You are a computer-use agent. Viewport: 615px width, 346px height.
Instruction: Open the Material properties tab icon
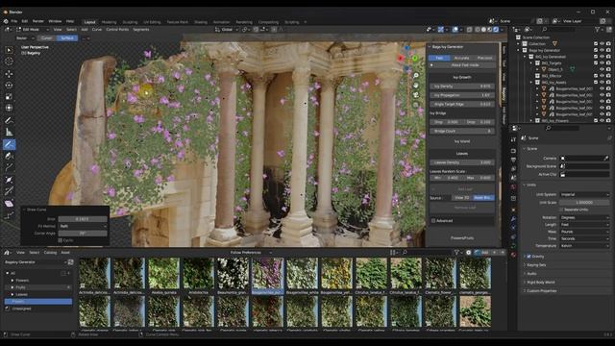tap(513, 255)
